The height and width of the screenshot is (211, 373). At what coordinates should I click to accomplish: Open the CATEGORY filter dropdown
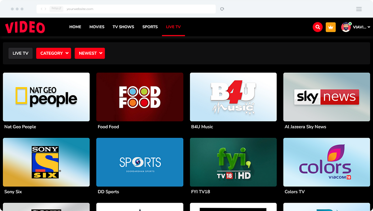[53, 53]
